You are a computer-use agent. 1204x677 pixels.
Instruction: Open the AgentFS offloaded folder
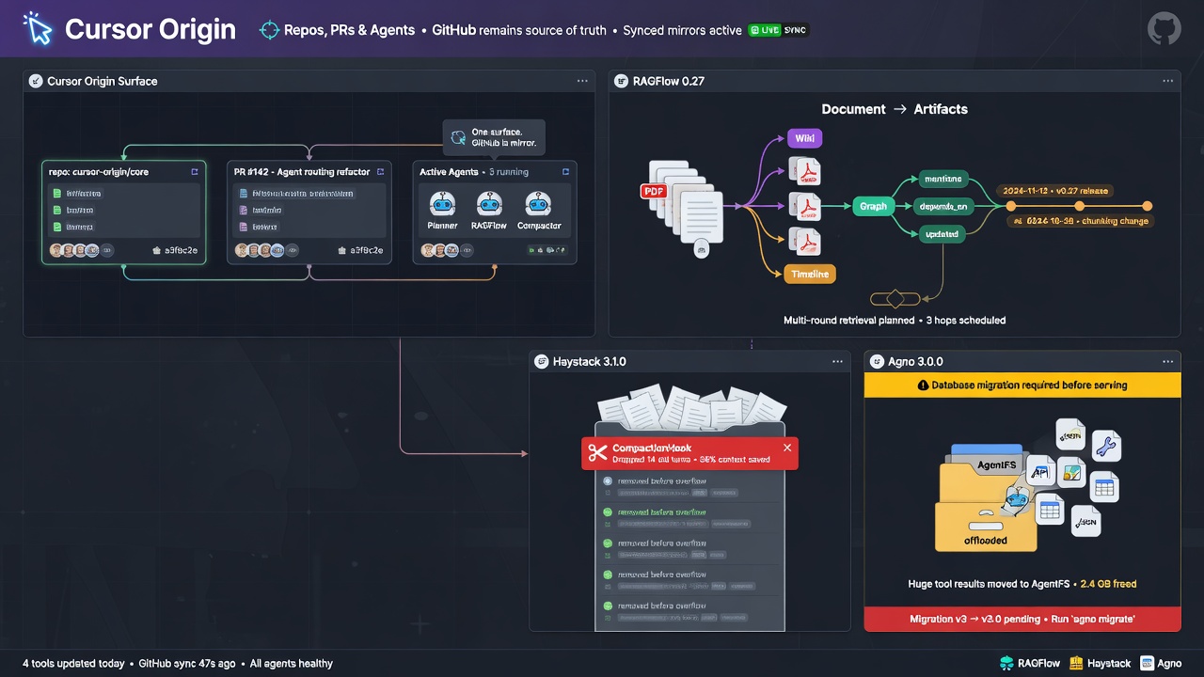click(x=986, y=500)
